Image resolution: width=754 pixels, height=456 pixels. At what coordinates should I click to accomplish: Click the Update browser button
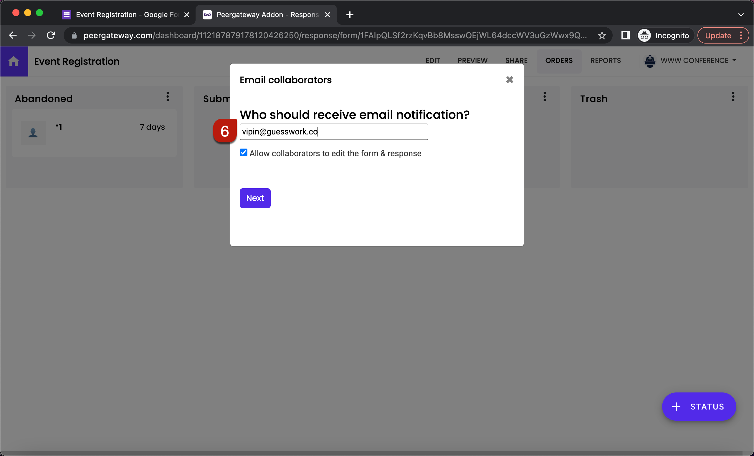[717, 35]
